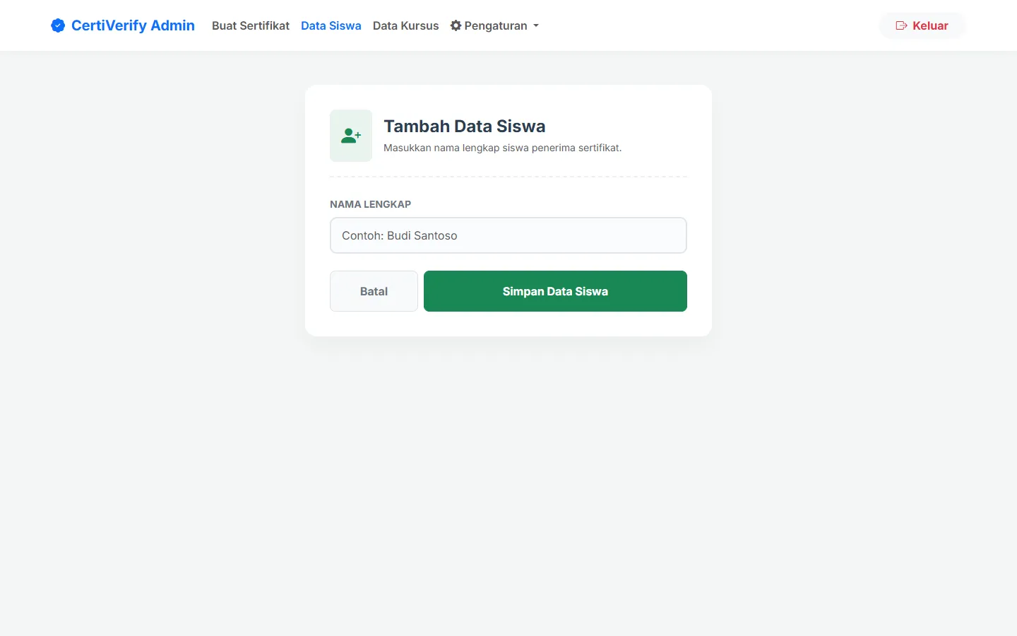The height and width of the screenshot is (636, 1017).
Task: Click the dashed divider under the header
Action: pyautogui.click(x=509, y=177)
